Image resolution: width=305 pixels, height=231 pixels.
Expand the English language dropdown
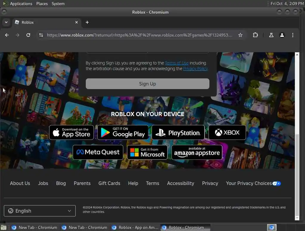tap(40, 211)
